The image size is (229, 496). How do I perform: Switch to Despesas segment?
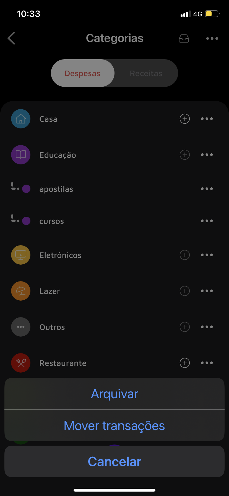82,73
